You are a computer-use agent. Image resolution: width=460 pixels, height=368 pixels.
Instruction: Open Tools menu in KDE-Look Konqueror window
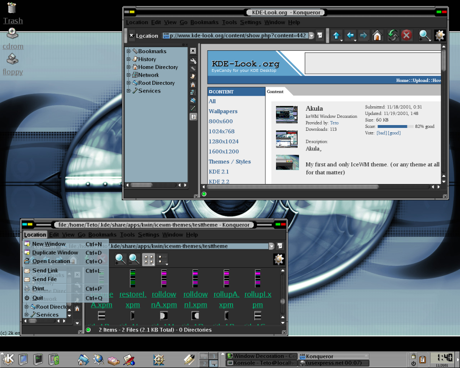click(229, 23)
